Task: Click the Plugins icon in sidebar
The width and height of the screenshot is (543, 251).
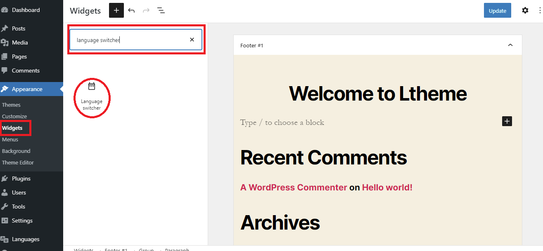Action: pyautogui.click(x=5, y=178)
